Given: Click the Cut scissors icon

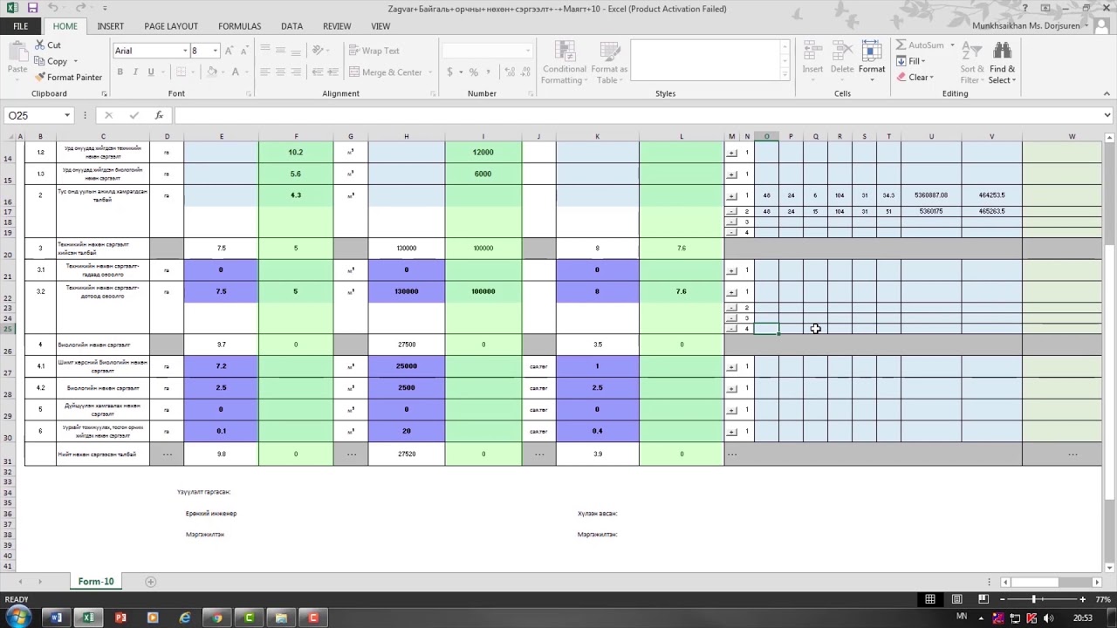Looking at the screenshot, I should click(40, 45).
